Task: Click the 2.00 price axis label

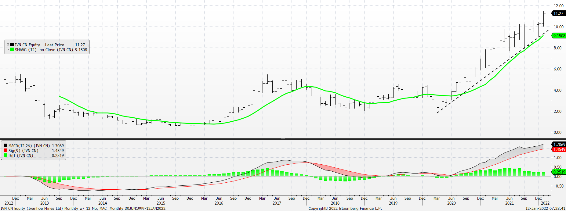Action: coord(557,111)
